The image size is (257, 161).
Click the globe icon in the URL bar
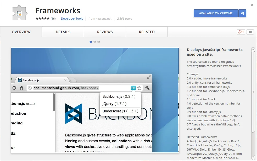[30, 88]
